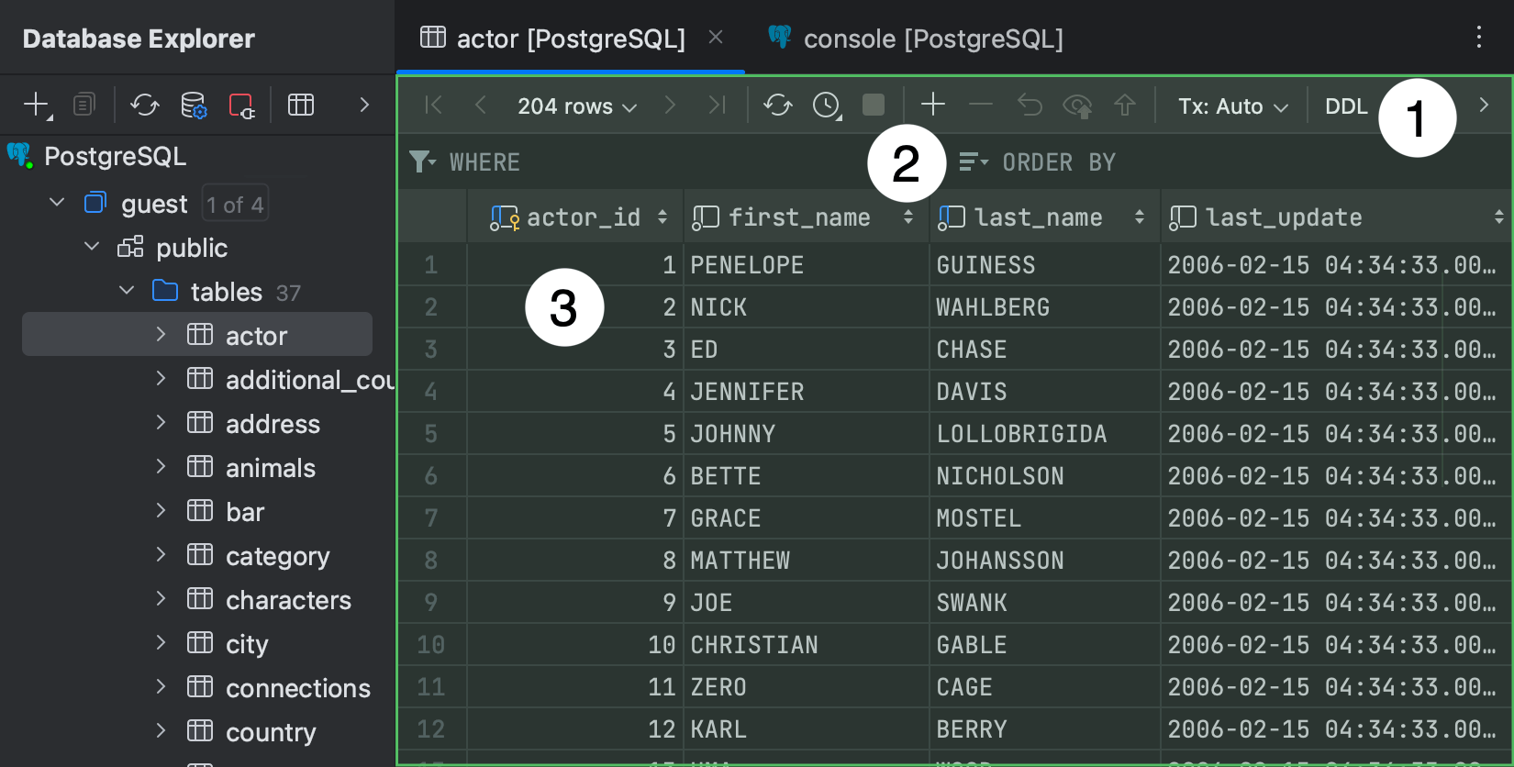Image resolution: width=1514 pixels, height=767 pixels.
Task: Select the actor [PostgreSQL] tab
Action: pyautogui.click(x=570, y=39)
